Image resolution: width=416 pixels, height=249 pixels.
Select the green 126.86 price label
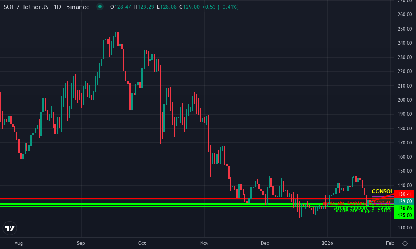coord(404,208)
